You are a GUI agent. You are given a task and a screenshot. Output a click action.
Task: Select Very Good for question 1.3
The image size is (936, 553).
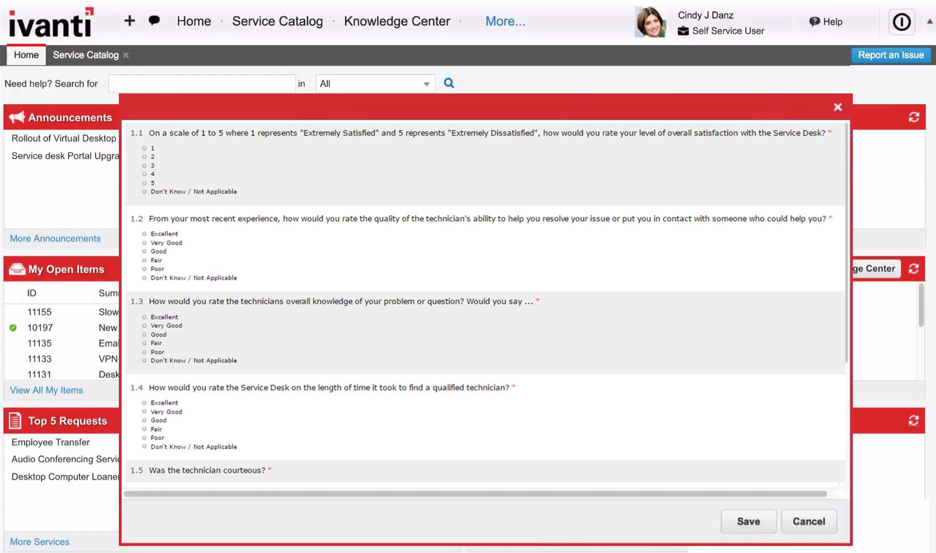click(144, 326)
